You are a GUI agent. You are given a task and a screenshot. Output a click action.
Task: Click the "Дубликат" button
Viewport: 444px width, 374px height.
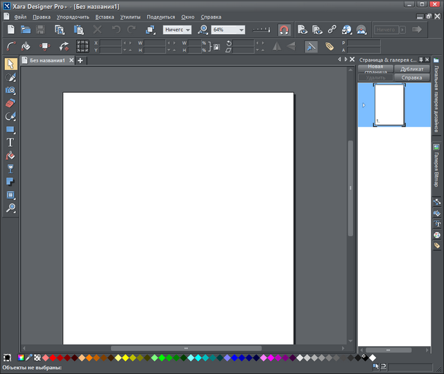pyautogui.click(x=411, y=69)
